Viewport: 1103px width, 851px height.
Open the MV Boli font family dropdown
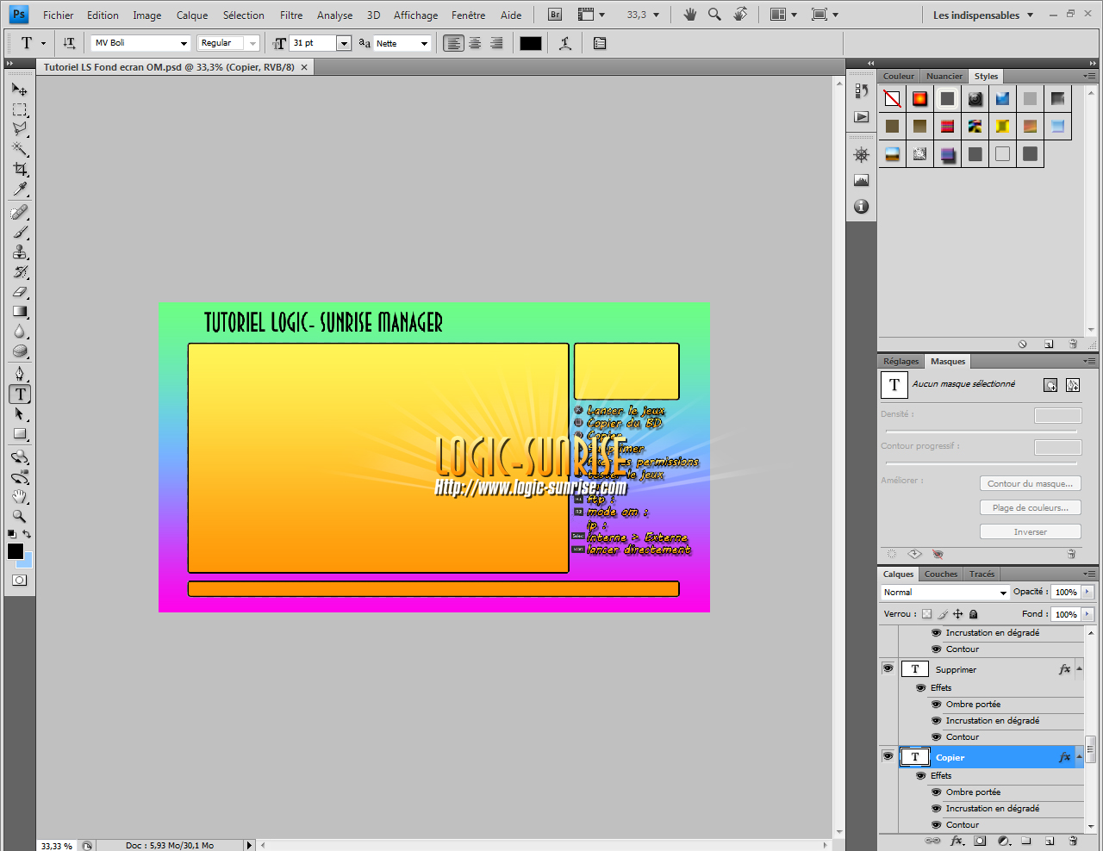pos(184,43)
